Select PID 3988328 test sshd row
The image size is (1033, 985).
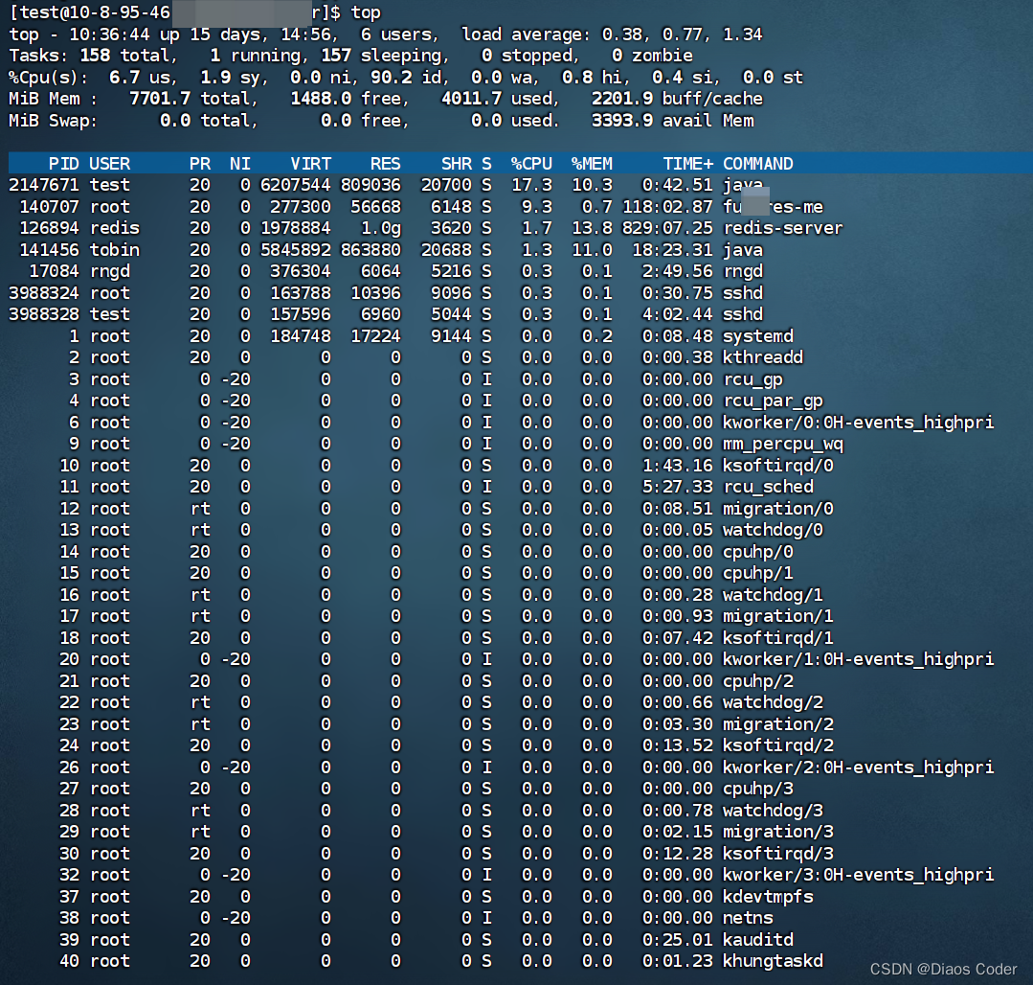[517, 314]
